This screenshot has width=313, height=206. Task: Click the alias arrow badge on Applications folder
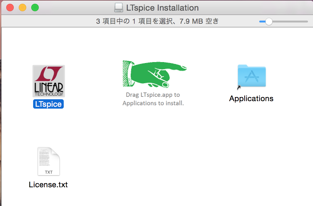(239, 88)
